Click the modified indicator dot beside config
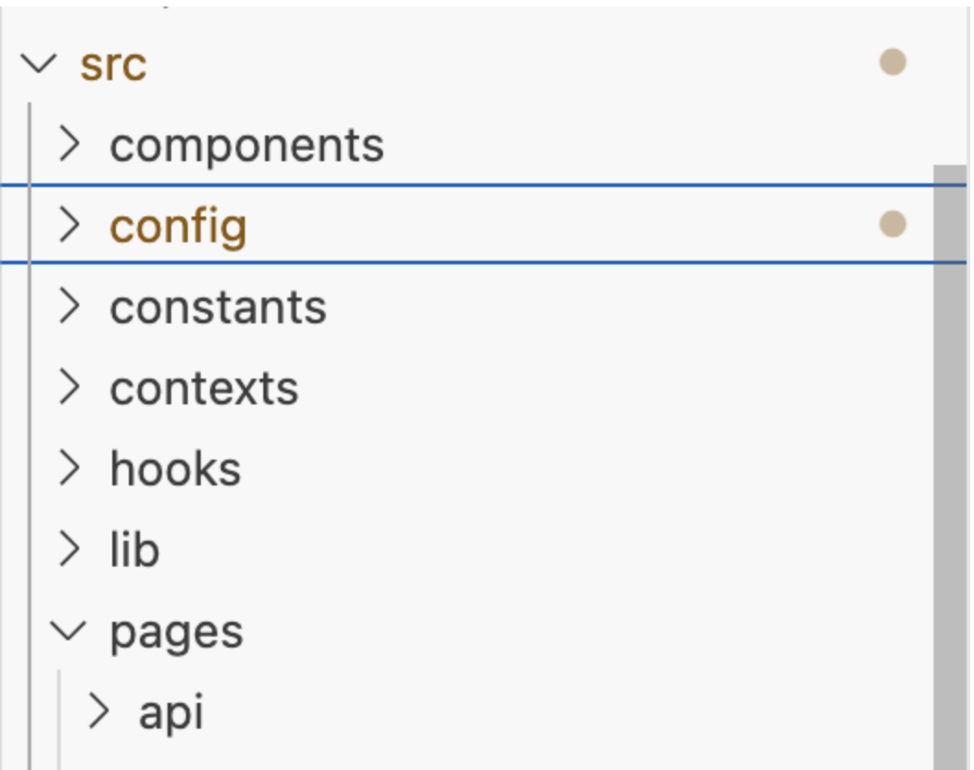Screen dimensions: 974x770 [x=892, y=224]
